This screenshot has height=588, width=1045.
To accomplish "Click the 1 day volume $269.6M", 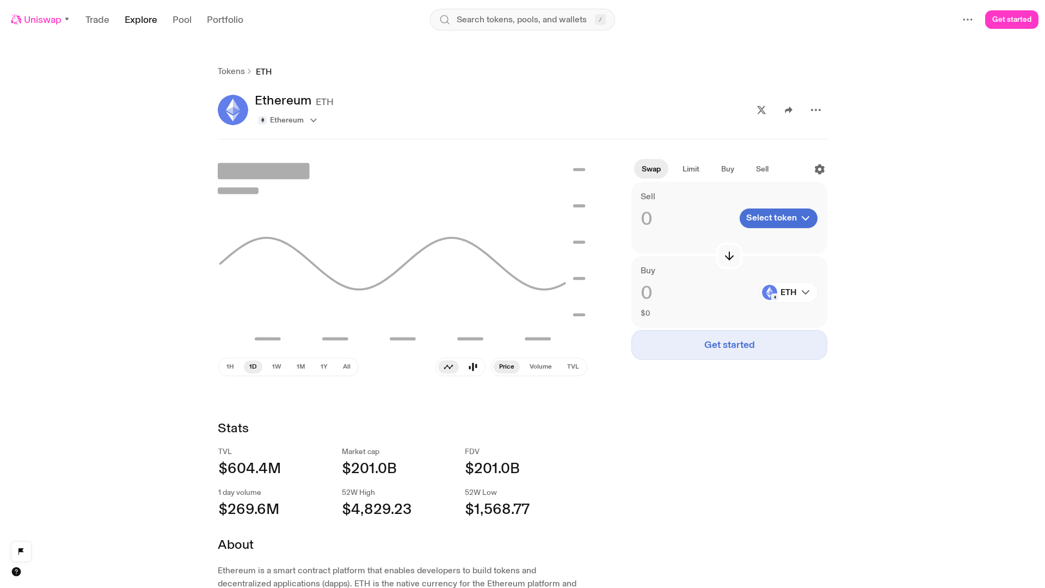I will [x=249, y=509].
